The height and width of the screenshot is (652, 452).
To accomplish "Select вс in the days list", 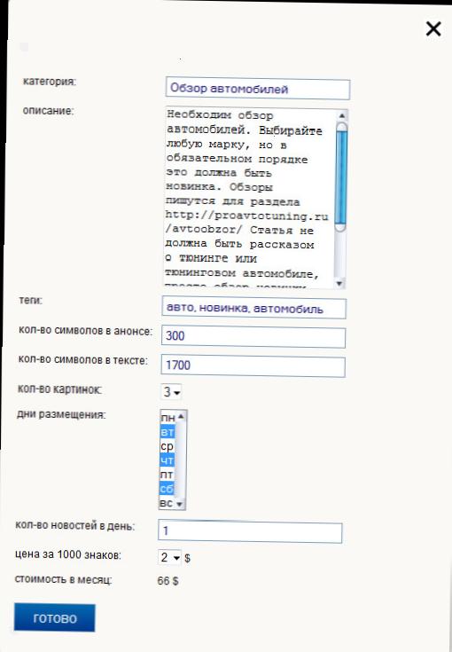I will 167,503.
